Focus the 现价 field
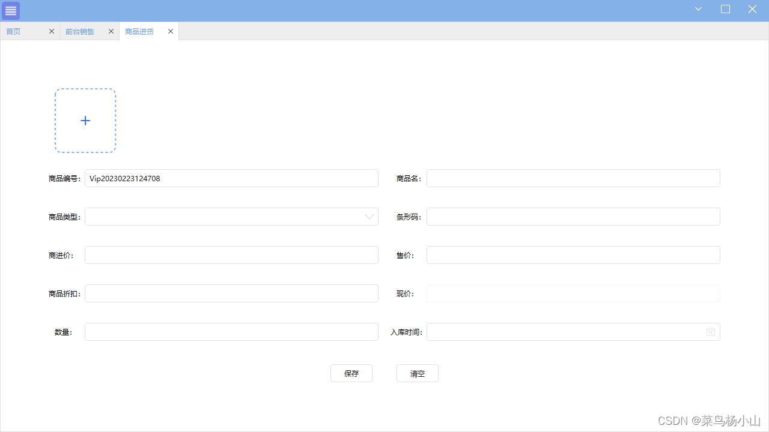Image resolution: width=769 pixels, height=432 pixels. coord(573,293)
